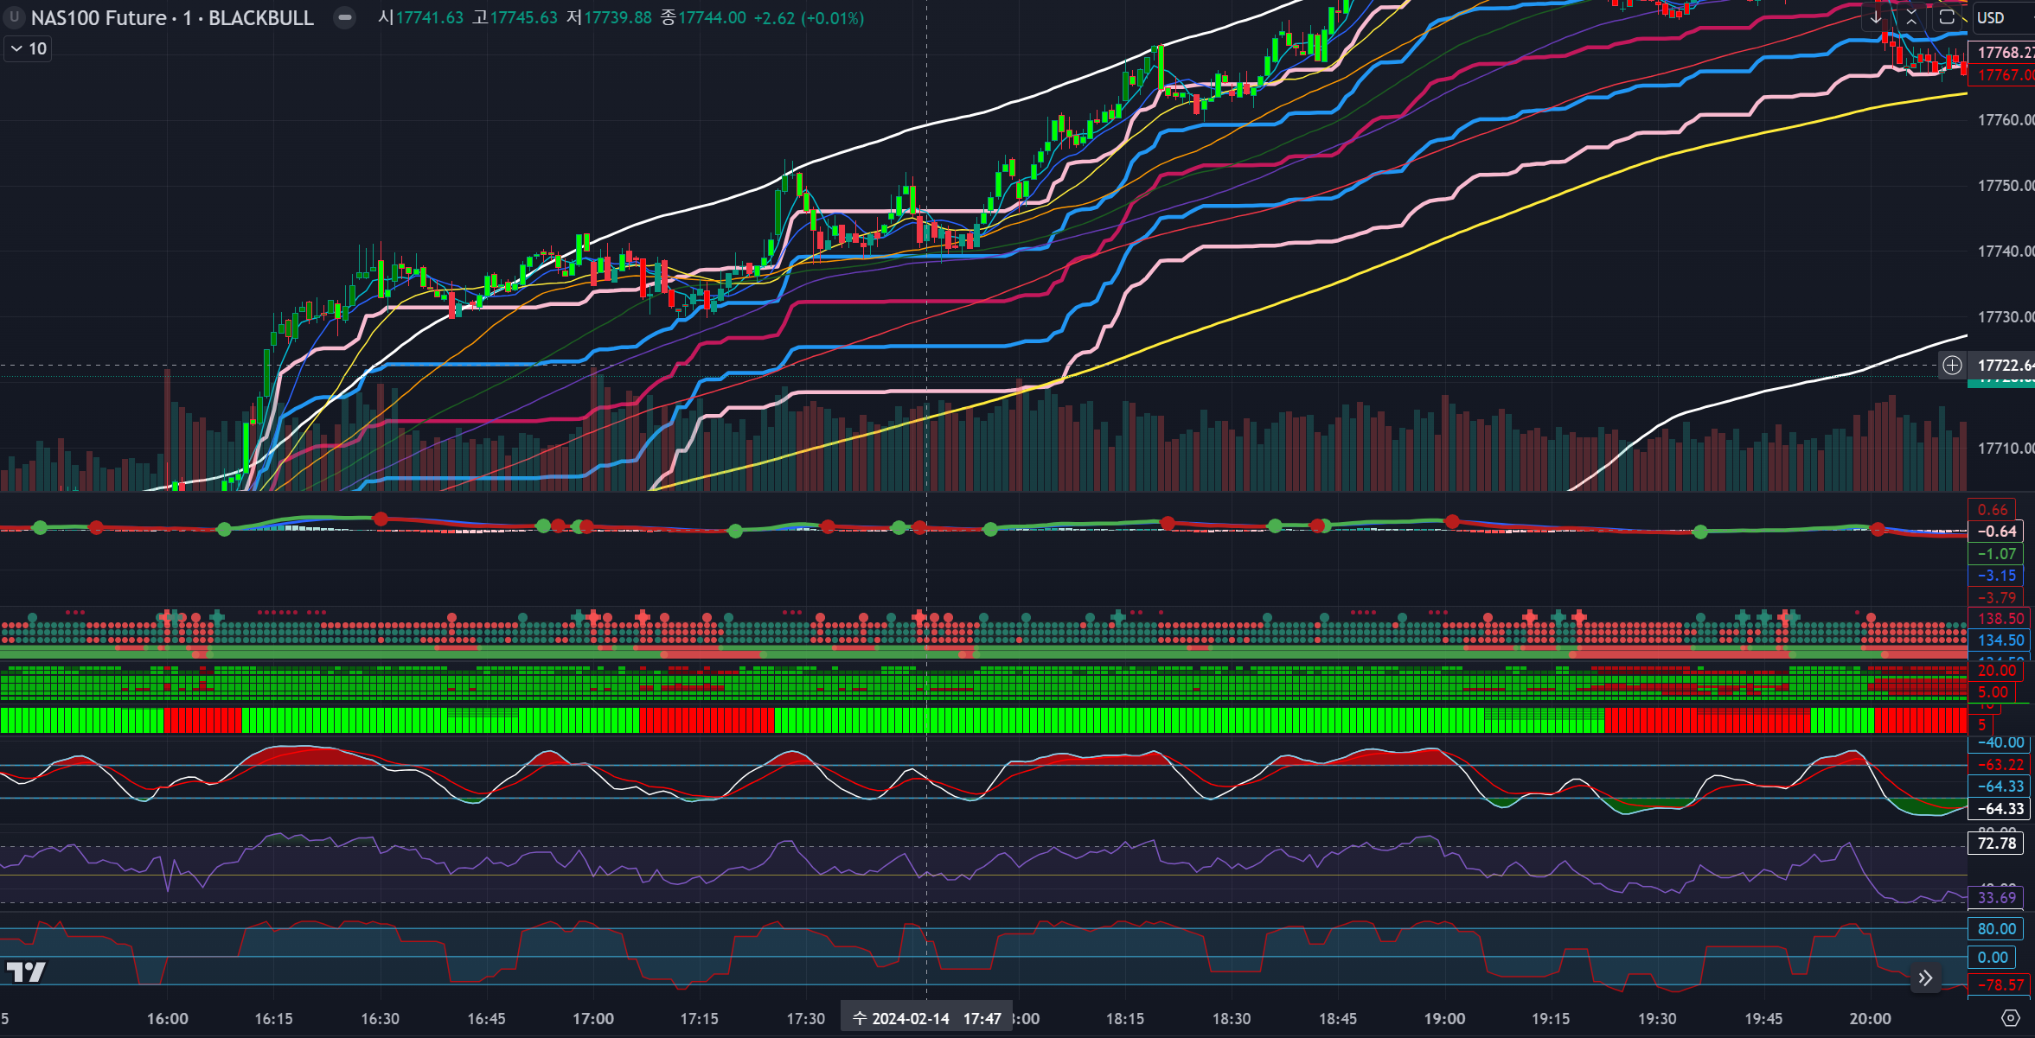Click the scroll-to-latest-bar double arrow button
Screen dimensions: 2035x1038
pyautogui.click(x=1925, y=978)
